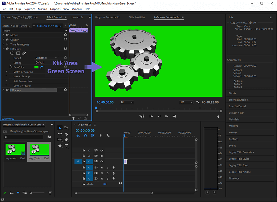The height and width of the screenshot is (202, 277).
Task: Hide the V3 track output
Action: click(102, 150)
